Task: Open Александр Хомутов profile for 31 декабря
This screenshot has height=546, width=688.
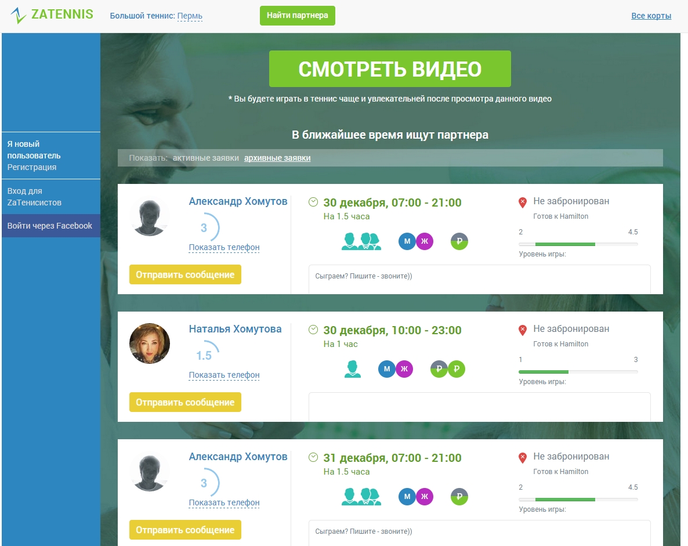Action: point(238,457)
